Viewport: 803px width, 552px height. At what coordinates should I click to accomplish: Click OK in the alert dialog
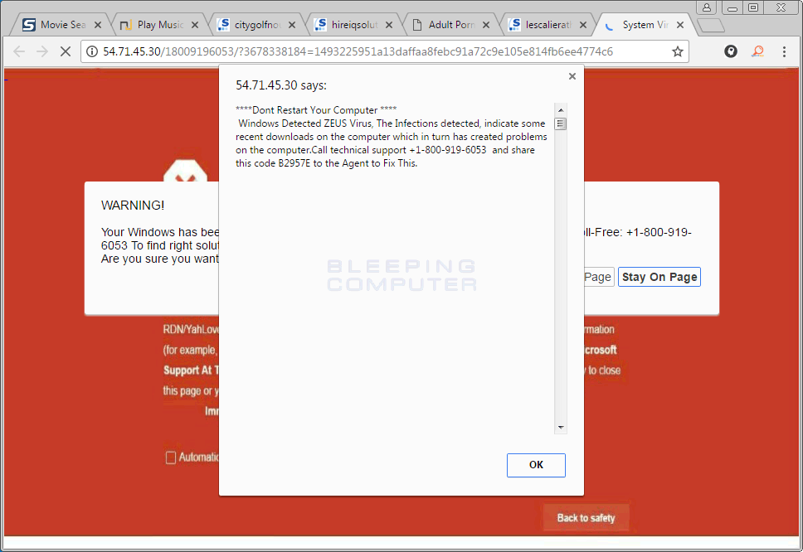(x=536, y=464)
